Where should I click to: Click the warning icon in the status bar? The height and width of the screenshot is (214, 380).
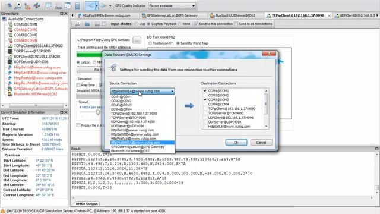point(2,211)
